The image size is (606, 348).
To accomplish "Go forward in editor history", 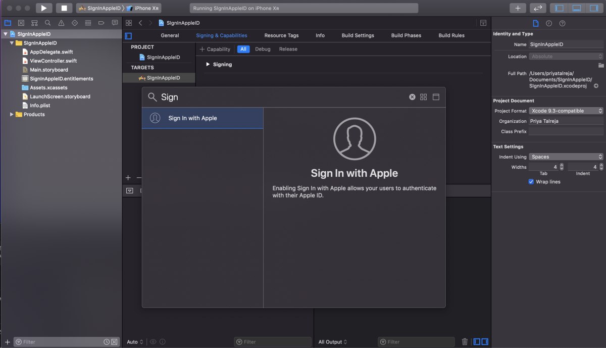I will coord(150,23).
